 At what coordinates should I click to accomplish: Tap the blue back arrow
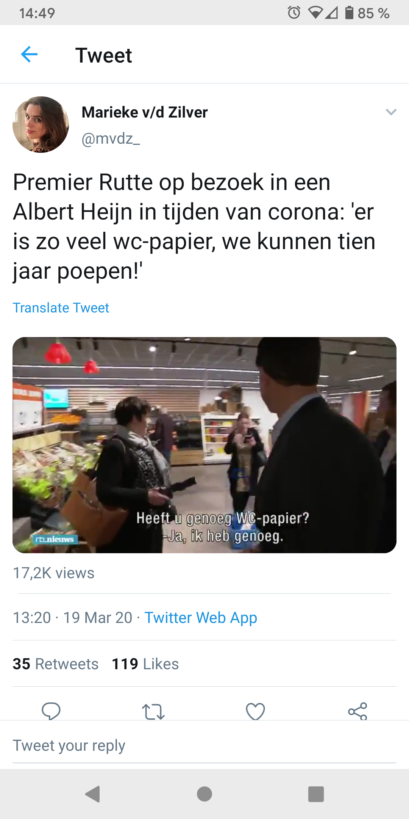point(29,54)
